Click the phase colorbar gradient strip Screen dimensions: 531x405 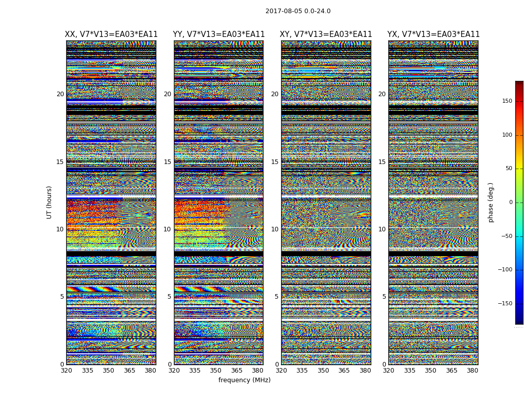click(x=519, y=202)
